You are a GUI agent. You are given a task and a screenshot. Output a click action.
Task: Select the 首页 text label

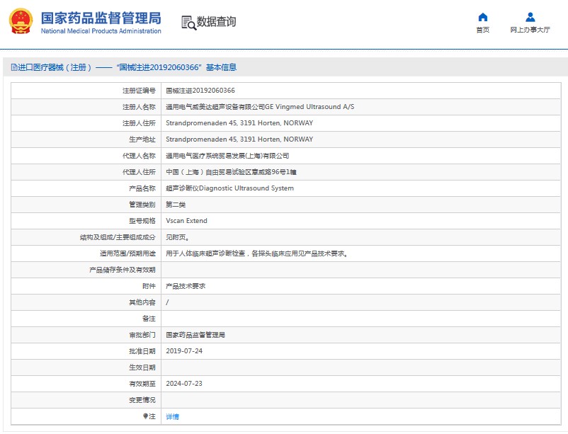click(482, 30)
